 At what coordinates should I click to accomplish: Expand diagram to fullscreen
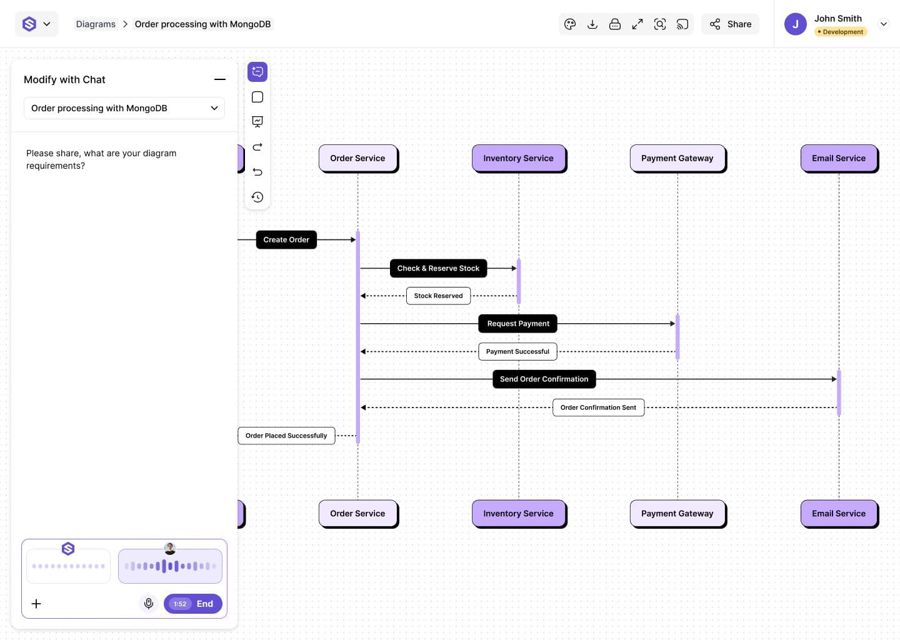637,24
